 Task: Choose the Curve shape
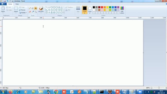pos(49,8)
